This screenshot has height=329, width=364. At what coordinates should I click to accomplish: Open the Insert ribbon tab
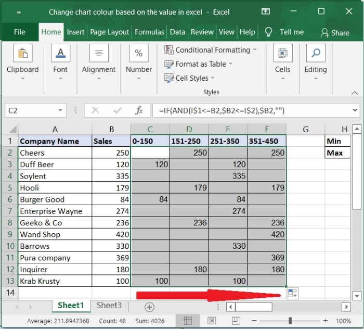[75, 32]
